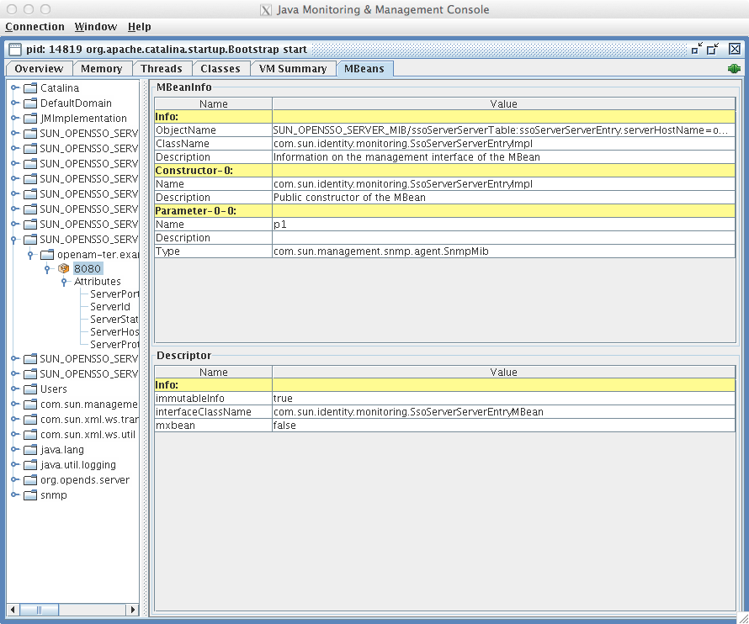Click the java.lang folder icon
The image size is (749, 624).
29,449
